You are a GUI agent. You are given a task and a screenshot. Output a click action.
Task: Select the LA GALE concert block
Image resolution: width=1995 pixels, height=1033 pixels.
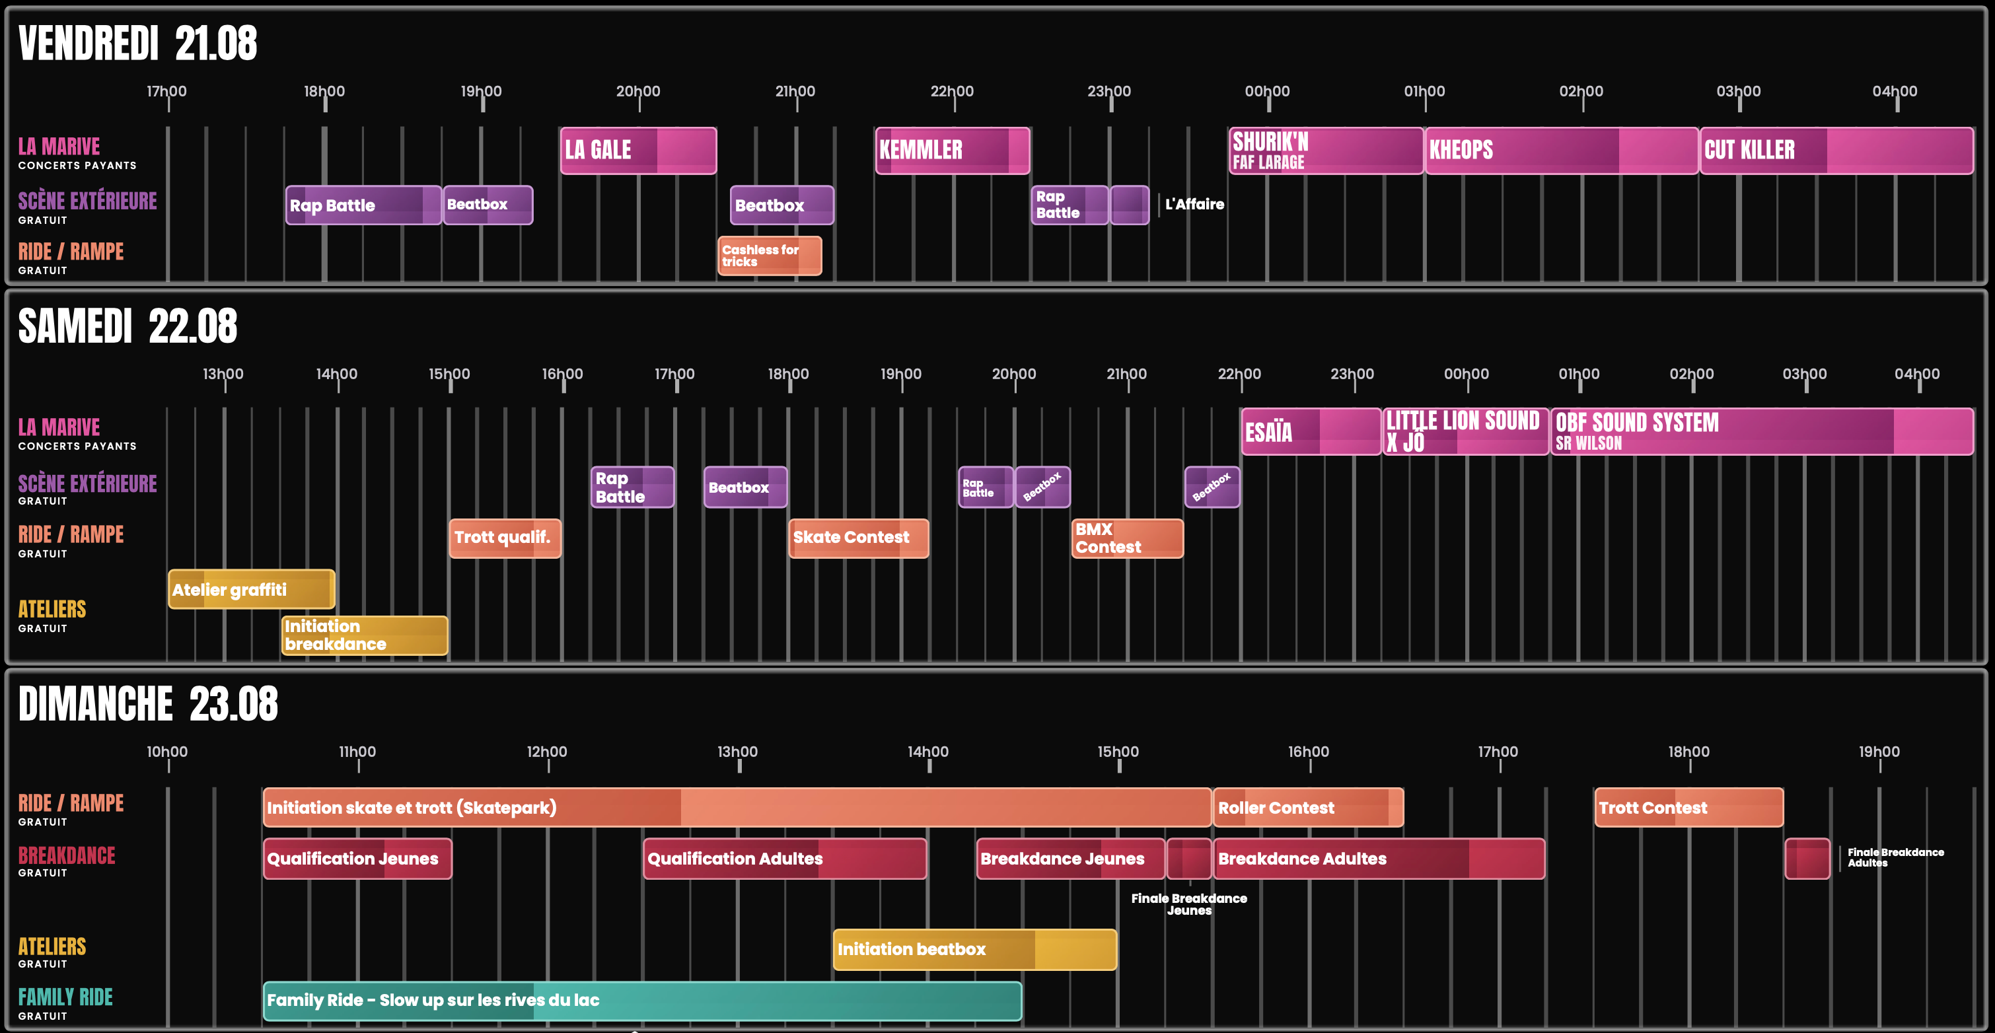(638, 150)
